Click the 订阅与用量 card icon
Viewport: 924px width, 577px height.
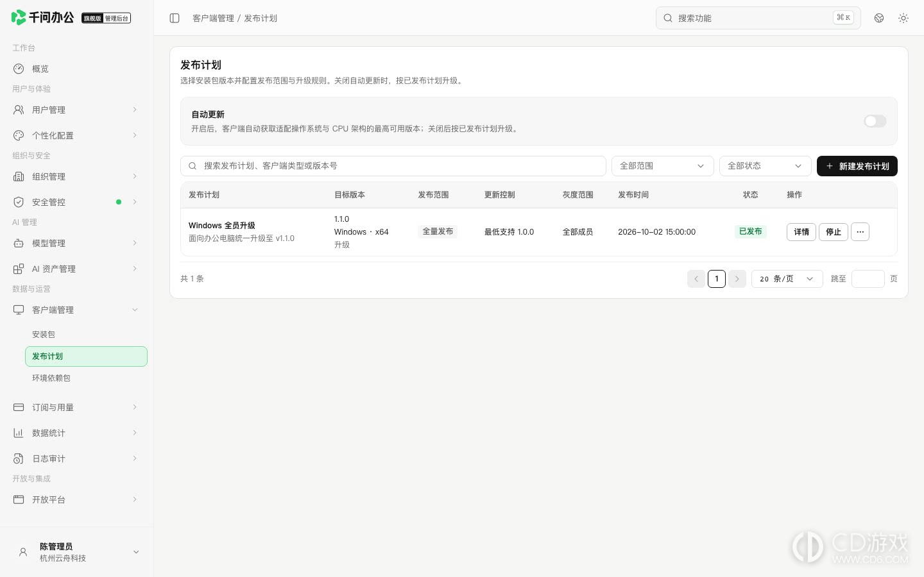[19, 407]
